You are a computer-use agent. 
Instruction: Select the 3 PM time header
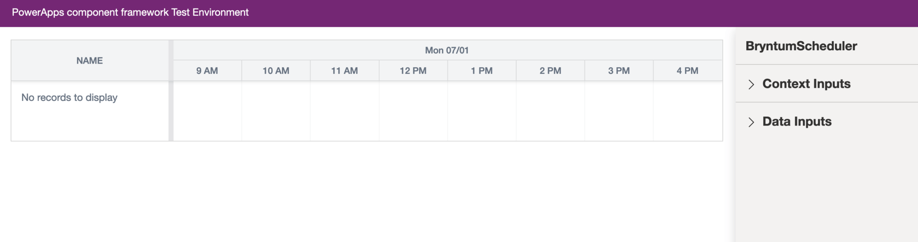tap(619, 71)
